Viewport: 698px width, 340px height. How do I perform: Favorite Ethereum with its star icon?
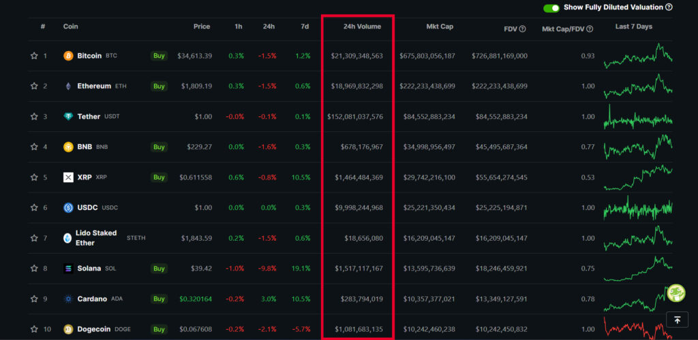(x=34, y=86)
